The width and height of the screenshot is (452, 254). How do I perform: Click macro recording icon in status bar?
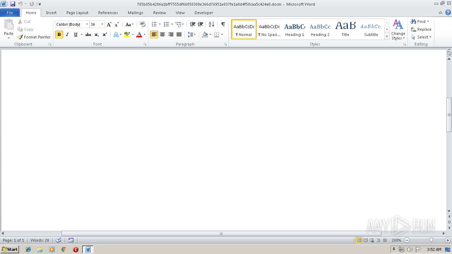tap(71, 240)
